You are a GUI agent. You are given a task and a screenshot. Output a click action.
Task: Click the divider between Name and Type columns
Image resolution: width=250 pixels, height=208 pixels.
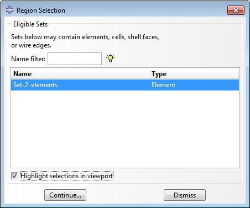click(149, 74)
